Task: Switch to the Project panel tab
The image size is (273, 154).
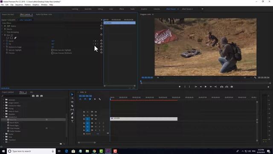Action: coord(8,92)
